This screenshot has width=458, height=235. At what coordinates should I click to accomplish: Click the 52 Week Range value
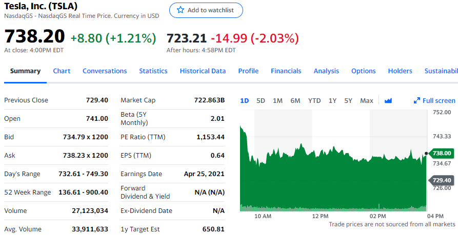click(83, 192)
